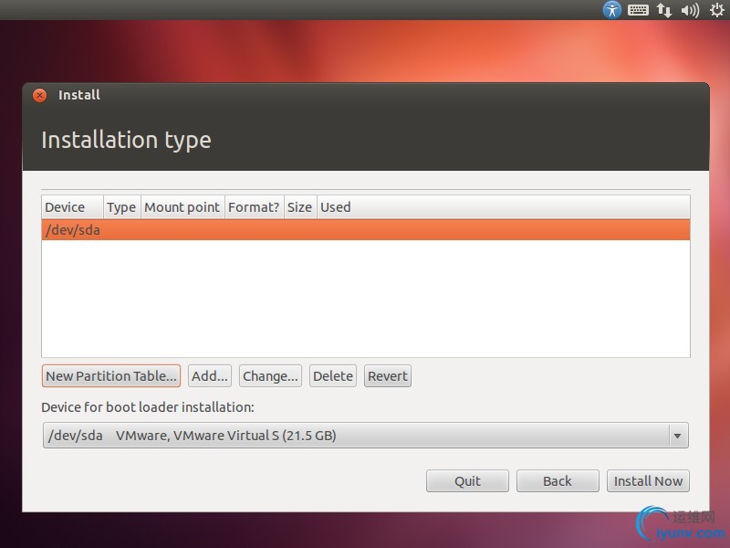The image size is (730, 548).
Task: Sort by the Device column header
Action: pyautogui.click(x=72, y=207)
